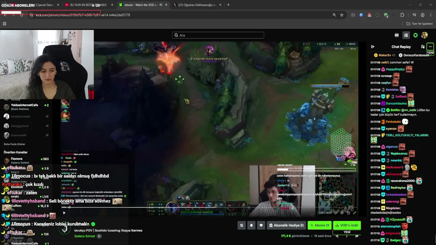Open the senjutsunade channel in sidebar
The height and width of the screenshot is (245, 436).
tap(26, 116)
